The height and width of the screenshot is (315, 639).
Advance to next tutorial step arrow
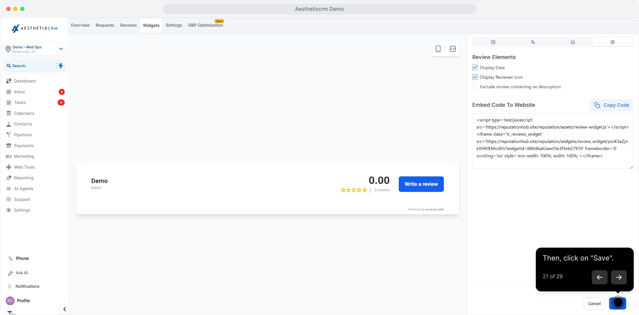point(619,277)
